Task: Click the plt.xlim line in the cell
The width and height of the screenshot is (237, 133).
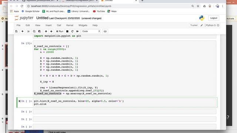Action: tap(40, 104)
